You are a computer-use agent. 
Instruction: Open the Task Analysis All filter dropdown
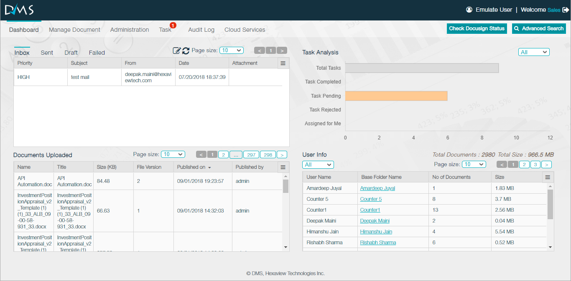[534, 52]
